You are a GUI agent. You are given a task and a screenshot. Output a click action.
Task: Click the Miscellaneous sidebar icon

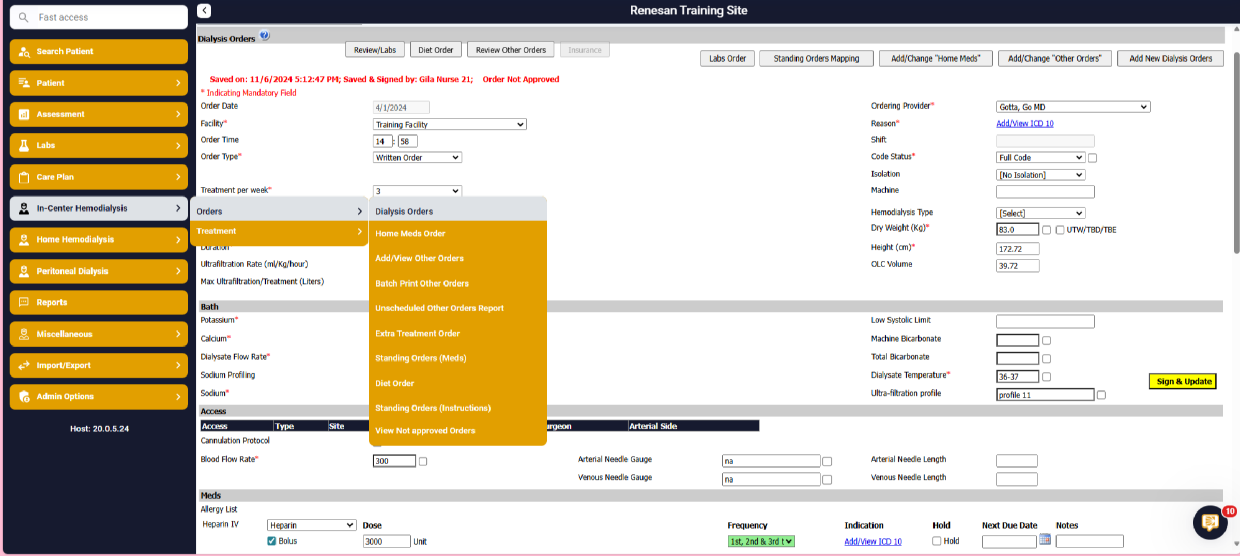(24, 334)
